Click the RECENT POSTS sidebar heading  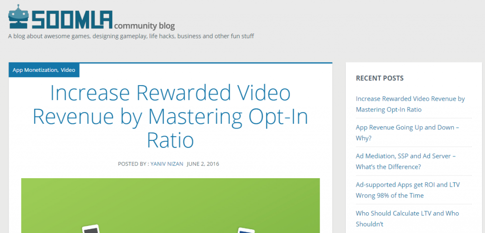pos(379,78)
